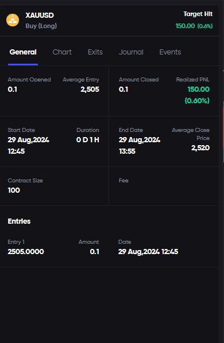
Task: Click the Average Close Price 2,520 value
Action: point(200,148)
